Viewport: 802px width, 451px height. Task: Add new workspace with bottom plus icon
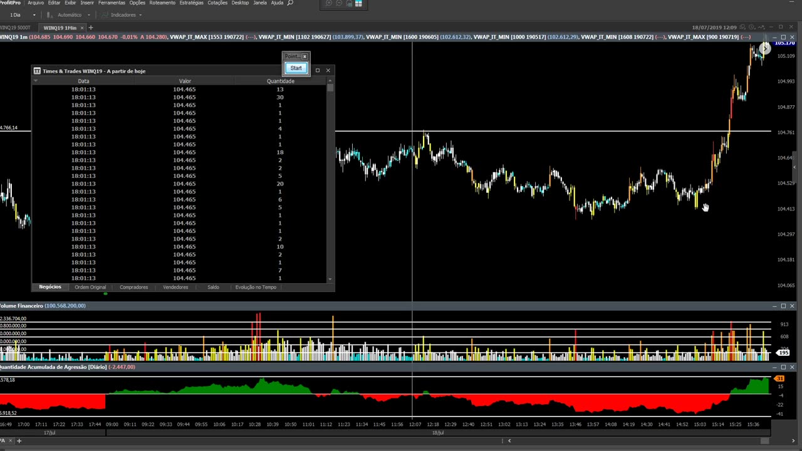pos(19,440)
